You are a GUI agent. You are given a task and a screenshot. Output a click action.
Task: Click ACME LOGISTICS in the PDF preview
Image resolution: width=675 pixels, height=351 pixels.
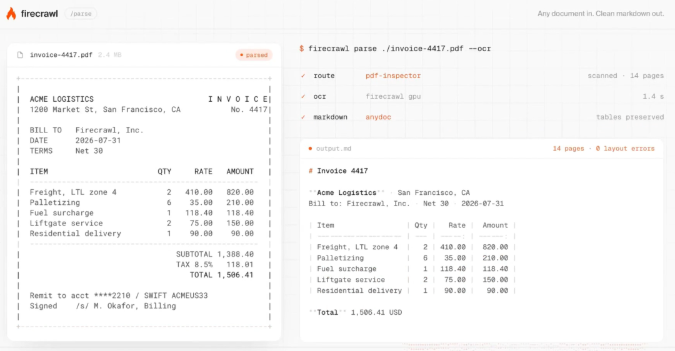[61, 99]
